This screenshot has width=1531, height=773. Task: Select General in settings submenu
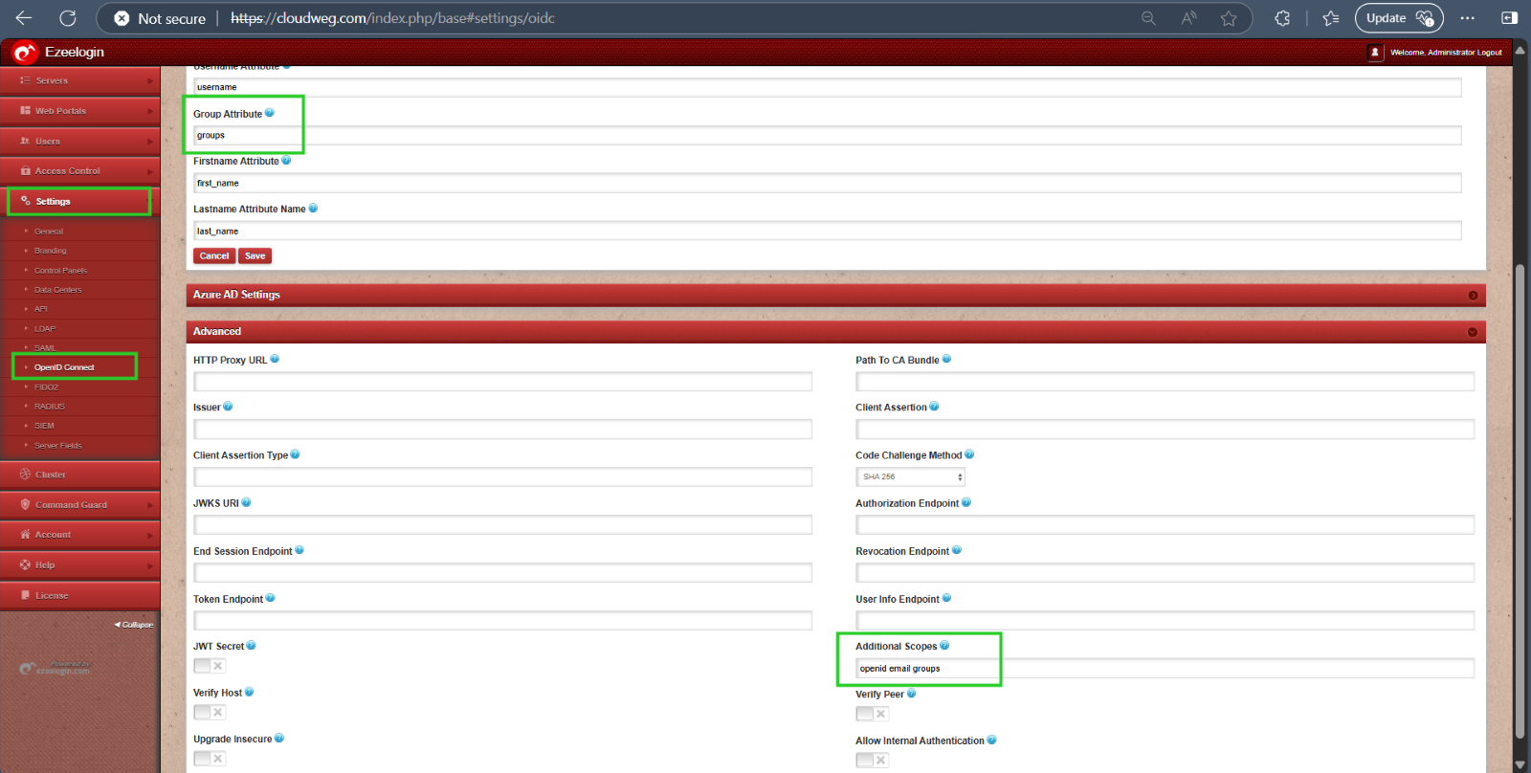[x=49, y=232]
